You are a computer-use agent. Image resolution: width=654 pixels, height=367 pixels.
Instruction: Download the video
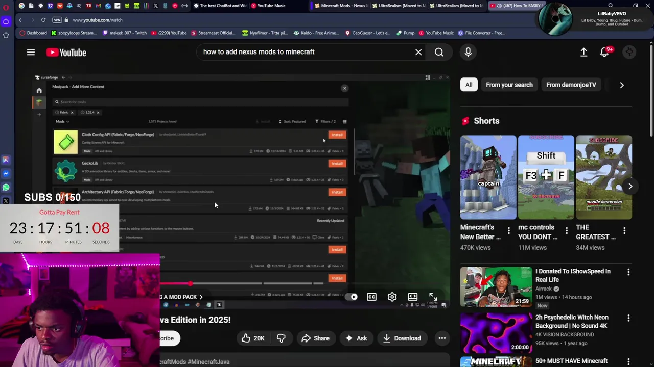(402, 338)
